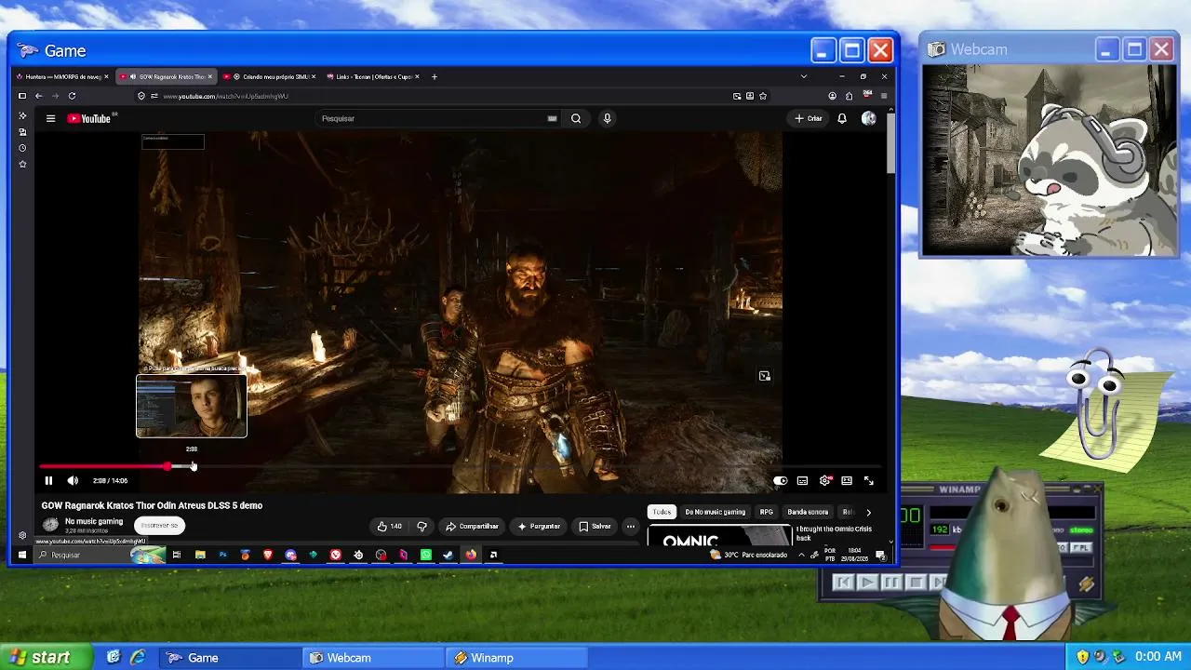1191x670 pixels.
Task: Open more actions ellipsis under video
Action: (x=630, y=526)
